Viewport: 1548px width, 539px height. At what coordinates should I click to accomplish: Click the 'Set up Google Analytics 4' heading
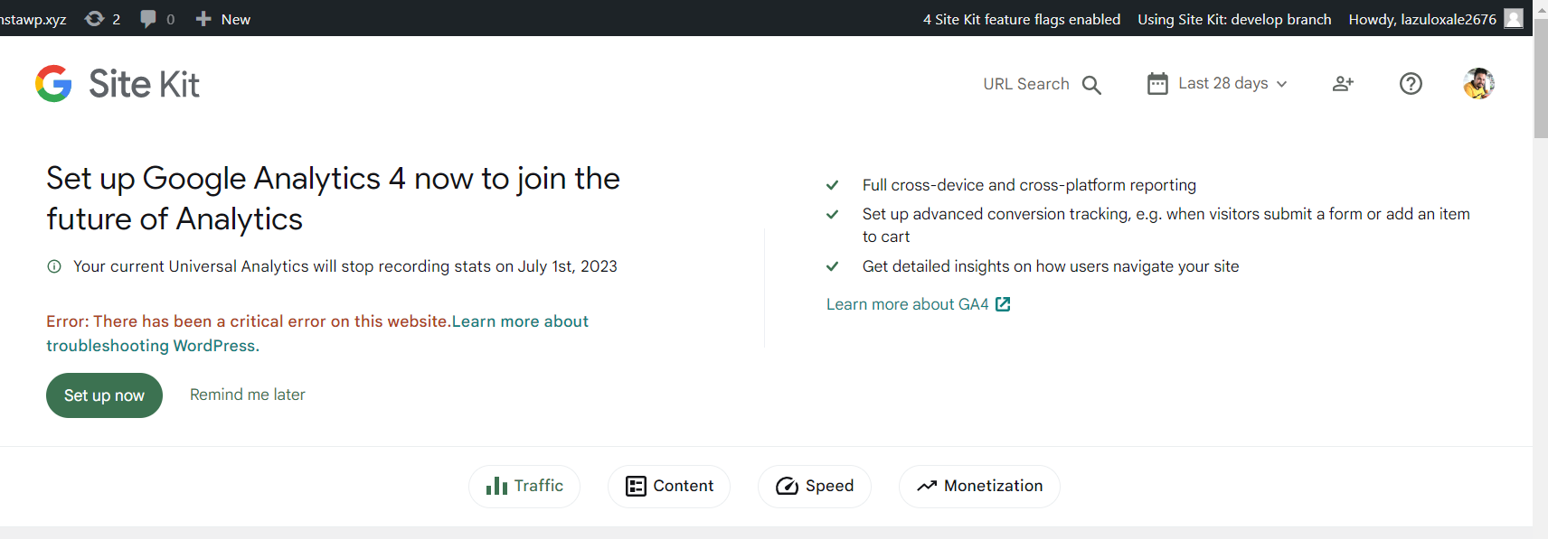click(x=333, y=199)
